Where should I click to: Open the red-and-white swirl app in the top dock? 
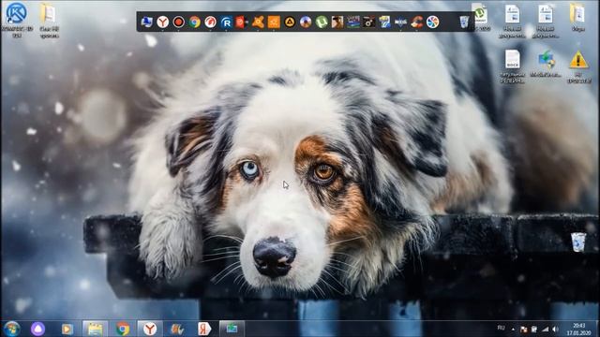coord(210,22)
